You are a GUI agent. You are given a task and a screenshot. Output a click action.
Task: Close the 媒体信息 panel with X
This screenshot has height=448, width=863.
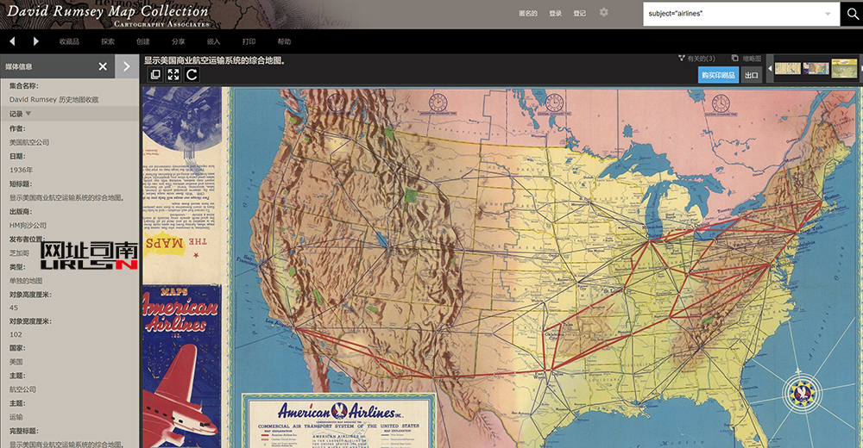[103, 66]
